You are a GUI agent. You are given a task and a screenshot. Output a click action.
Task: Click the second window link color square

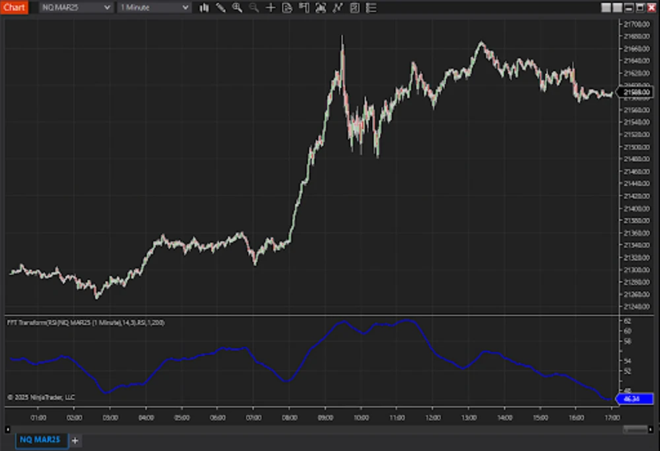click(x=617, y=7)
